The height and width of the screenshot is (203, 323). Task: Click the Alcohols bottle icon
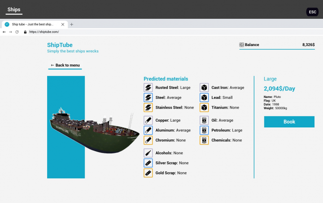[x=148, y=153]
